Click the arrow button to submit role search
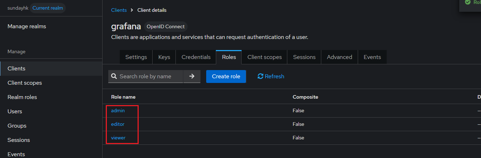This screenshot has height=158, width=481. (192, 76)
